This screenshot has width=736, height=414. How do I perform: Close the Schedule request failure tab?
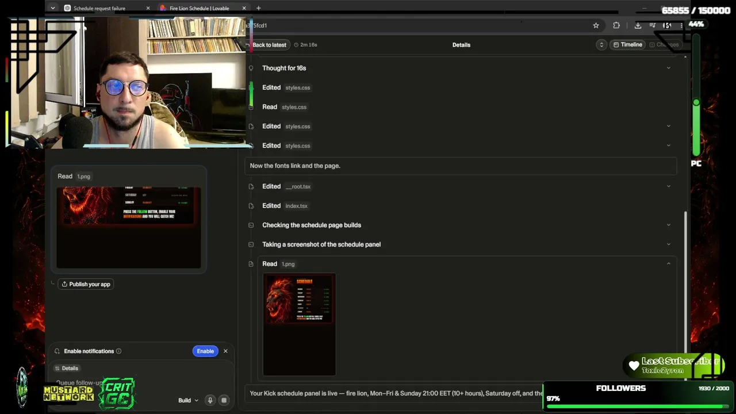[x=148, y=8]
